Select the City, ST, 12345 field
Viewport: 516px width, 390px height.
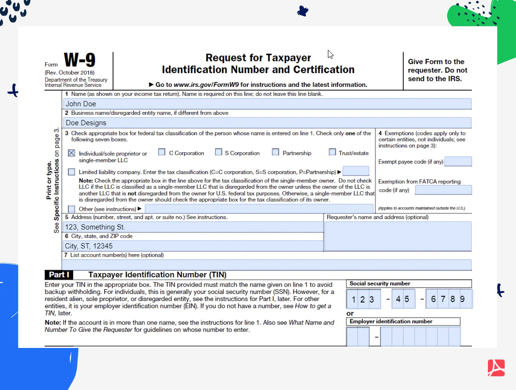point(192,246)
